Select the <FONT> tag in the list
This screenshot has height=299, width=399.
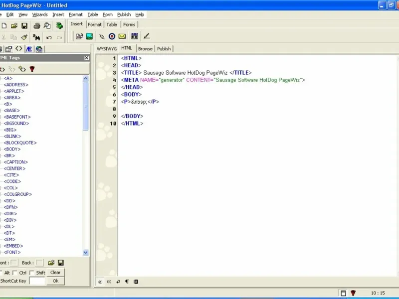12,252
